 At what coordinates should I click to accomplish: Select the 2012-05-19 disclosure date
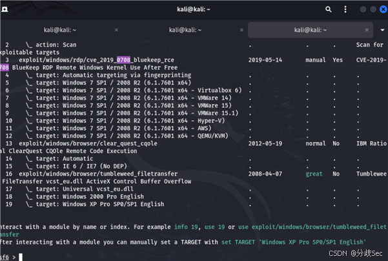pos(265,143)
